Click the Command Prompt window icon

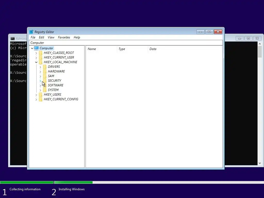click(13, 39)
